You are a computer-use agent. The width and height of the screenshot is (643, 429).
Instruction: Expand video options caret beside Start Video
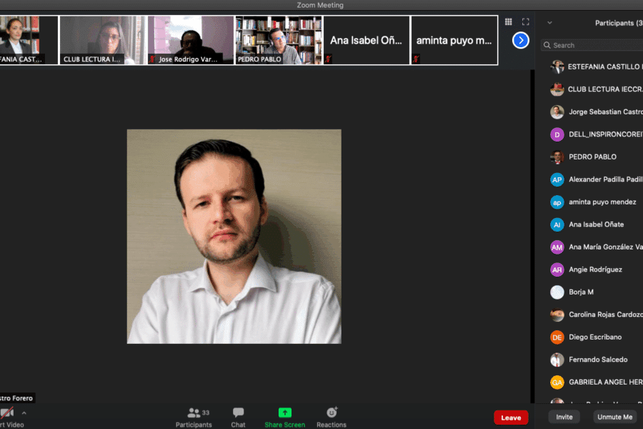[24, 413]
